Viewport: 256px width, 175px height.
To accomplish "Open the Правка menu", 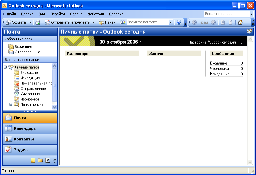I will [27, 14].
